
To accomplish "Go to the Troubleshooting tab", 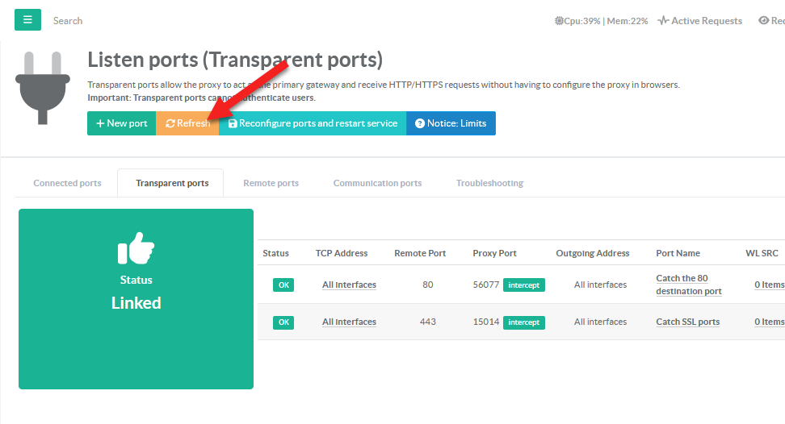I will click(489, 183).
